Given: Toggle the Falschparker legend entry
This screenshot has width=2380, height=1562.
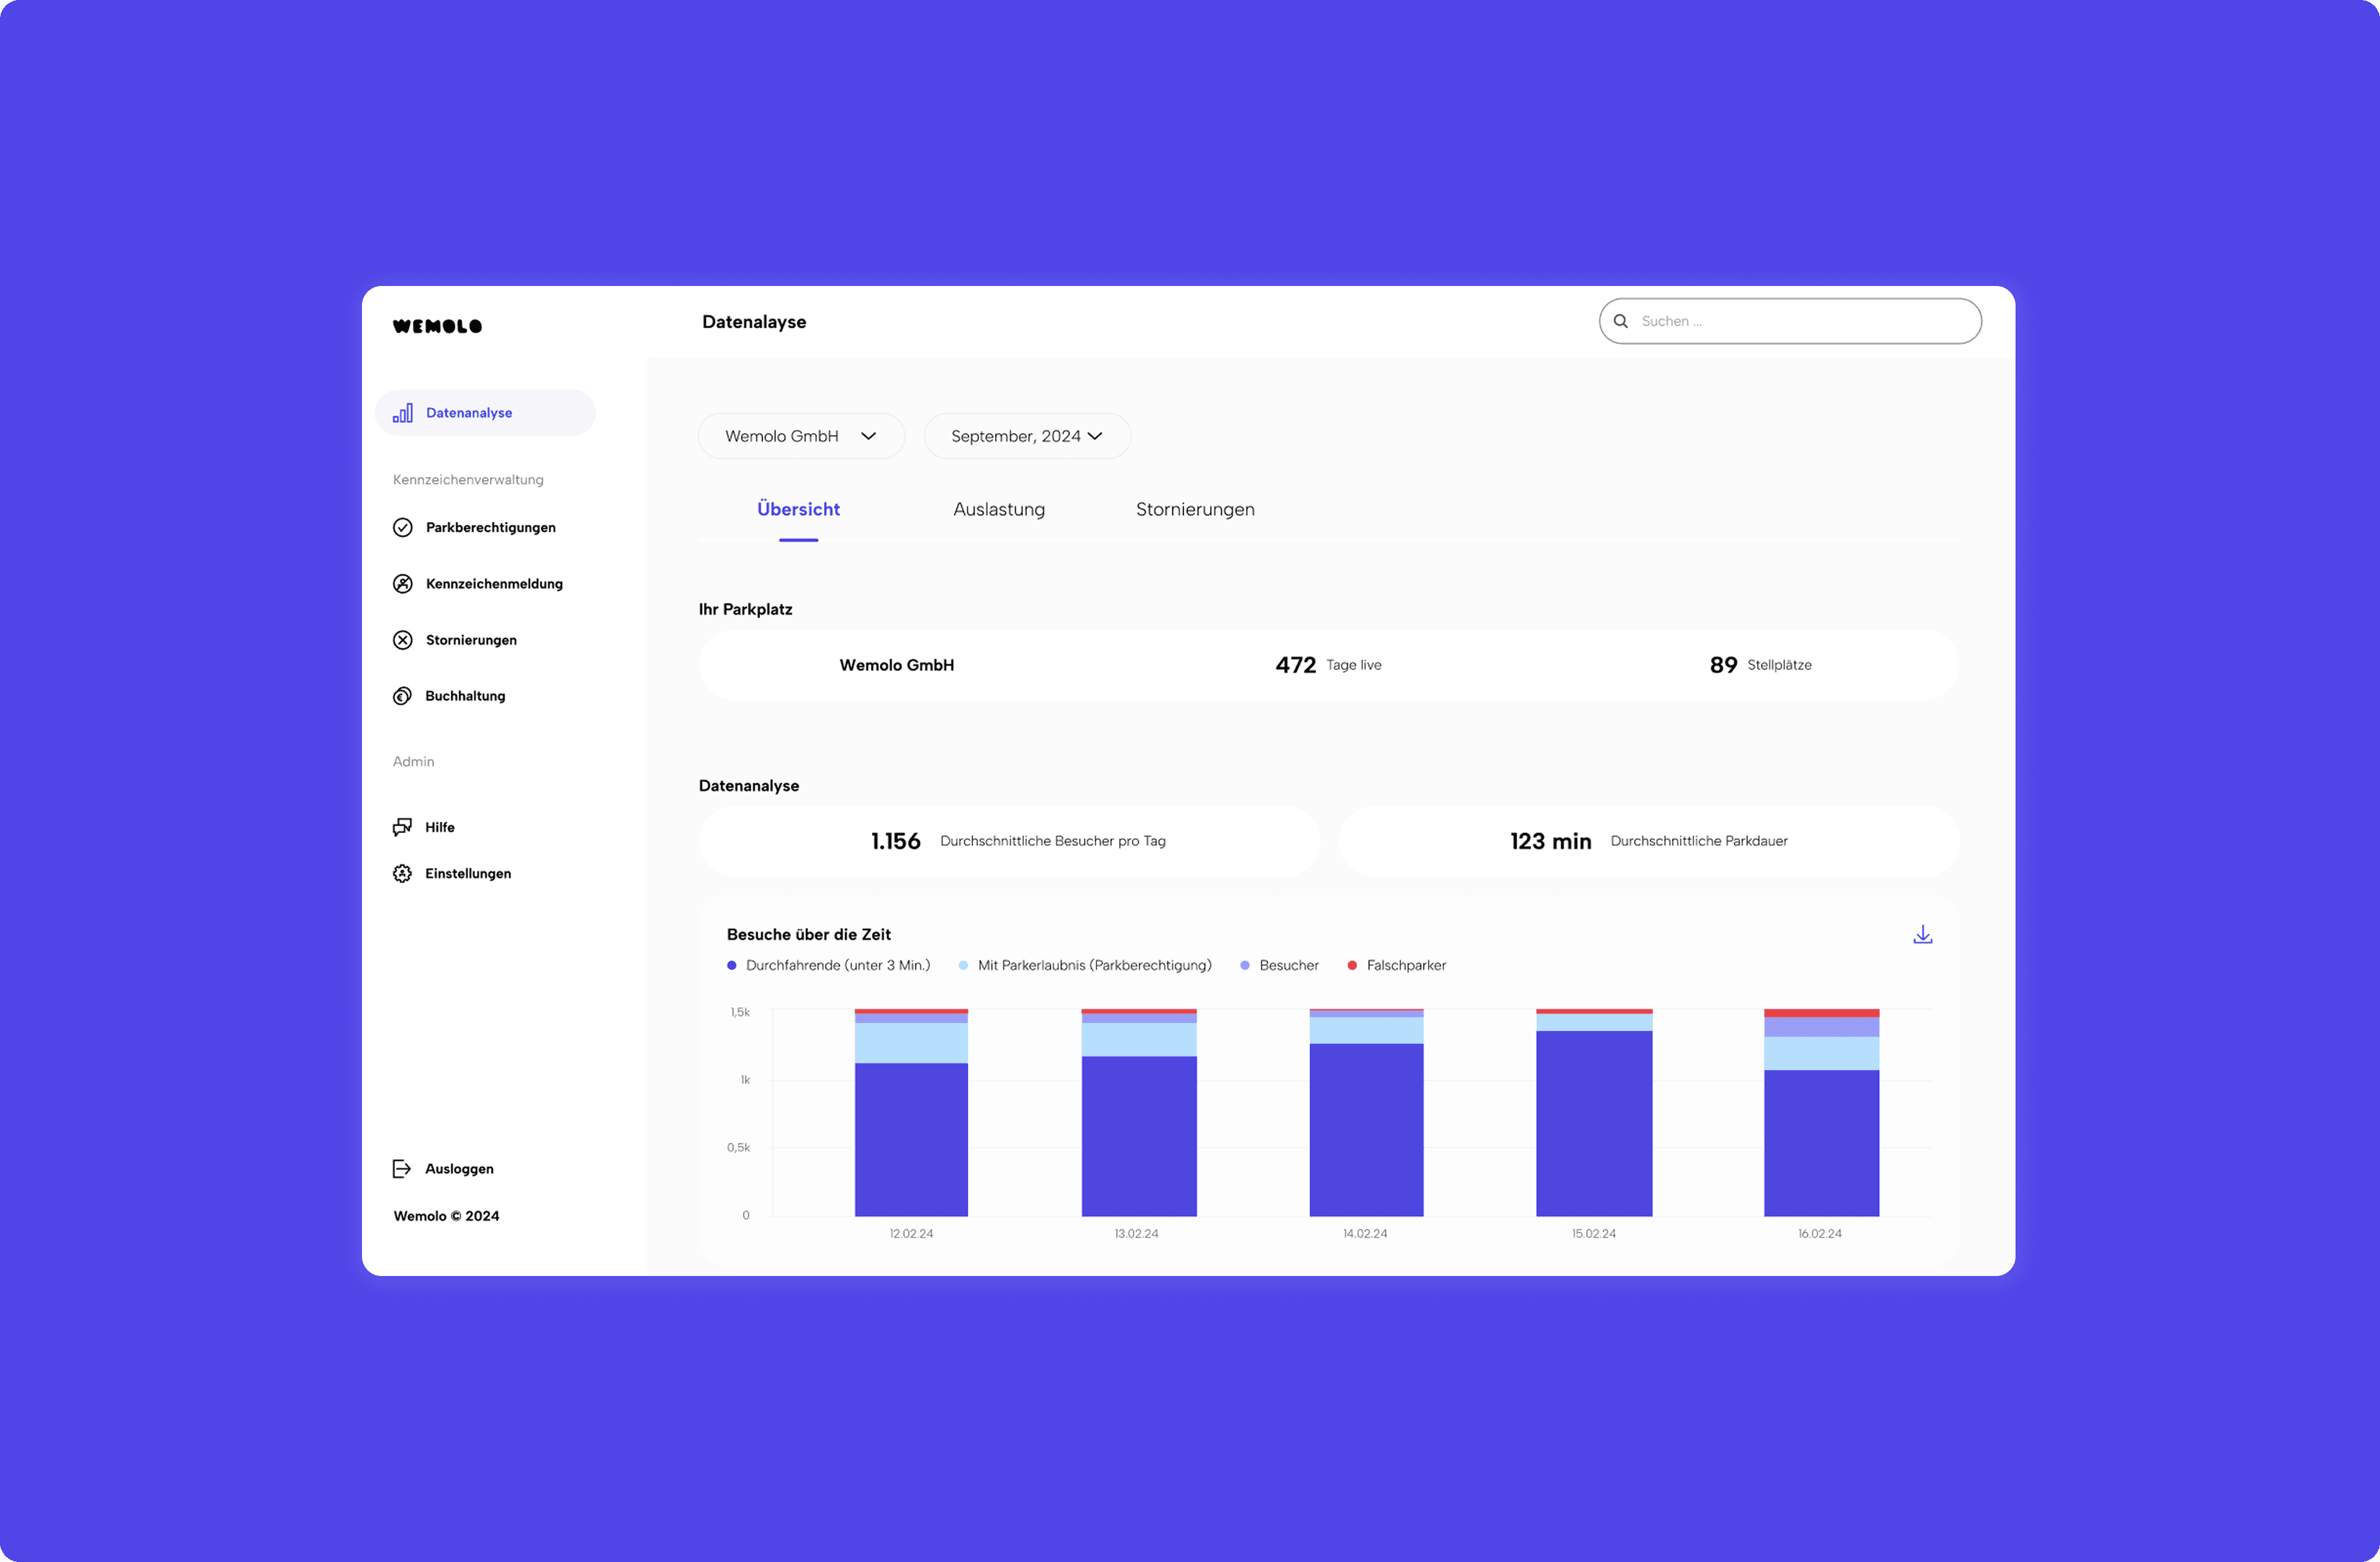Looking at the screenshot, I should [1396, 966].
